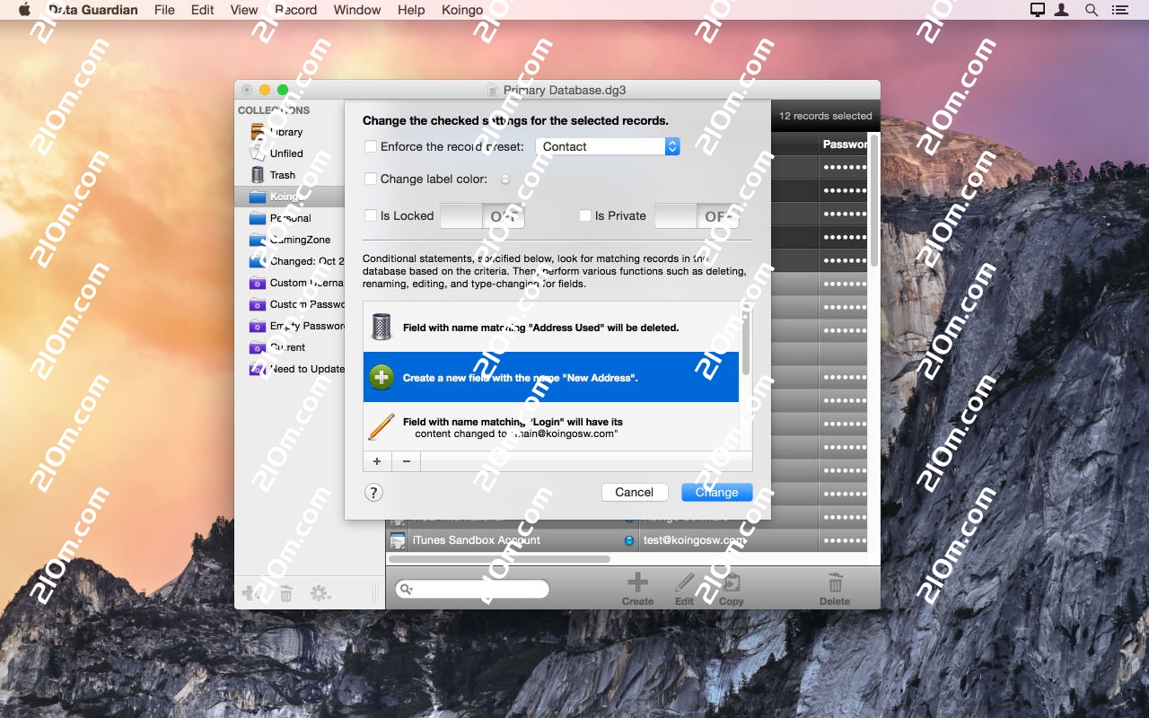The image size is (1149, 718).
Task: Open the Koingo menu in menu bar
Action: click(x=462, y=10)
